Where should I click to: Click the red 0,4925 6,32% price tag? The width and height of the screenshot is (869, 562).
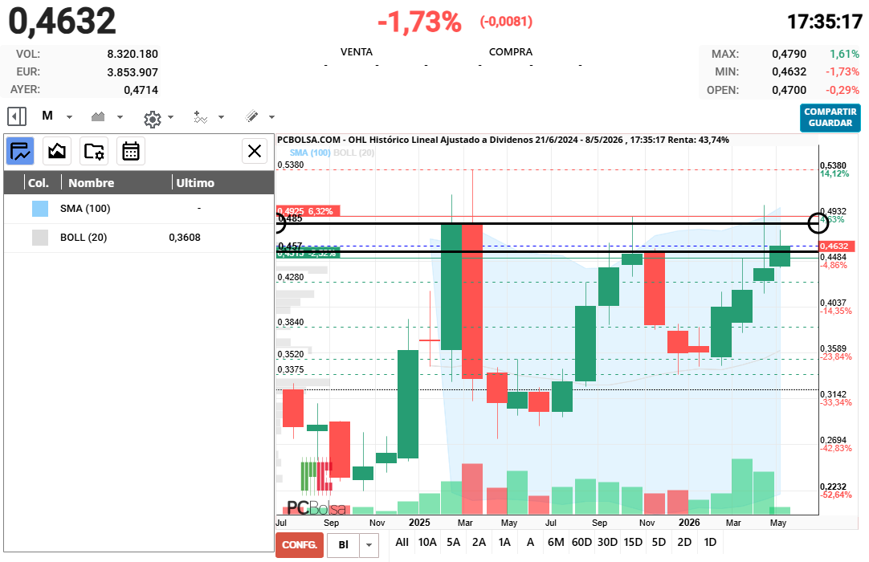point(308,211)
